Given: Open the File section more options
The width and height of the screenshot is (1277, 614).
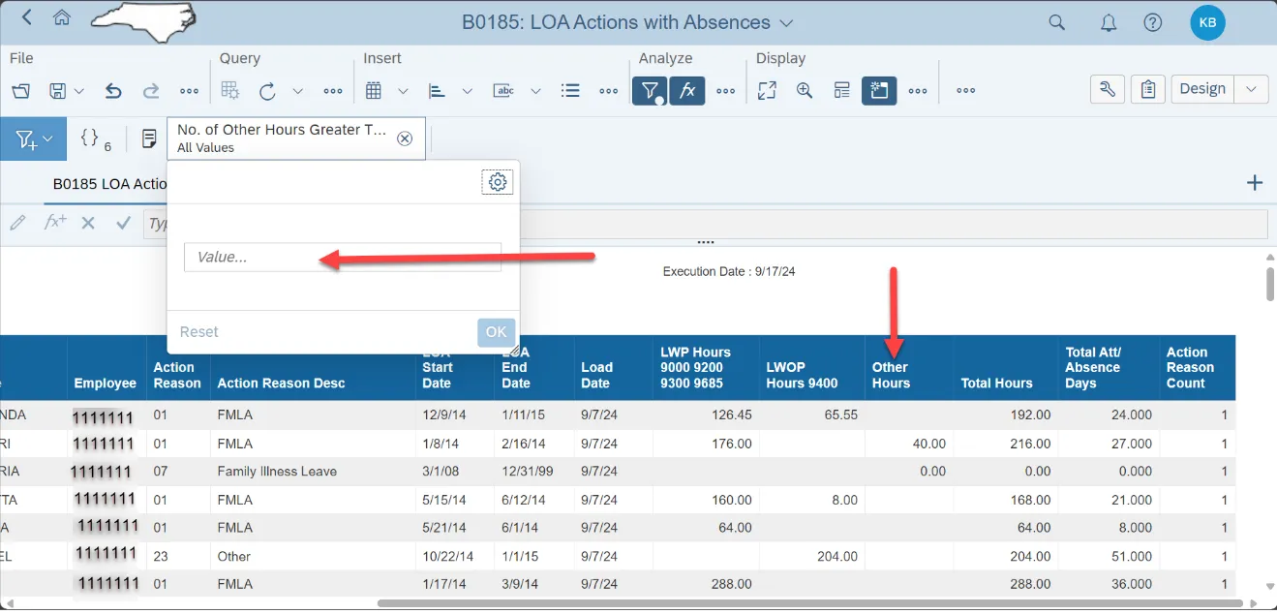Looking at the screenshot, I should click(190, 91).
